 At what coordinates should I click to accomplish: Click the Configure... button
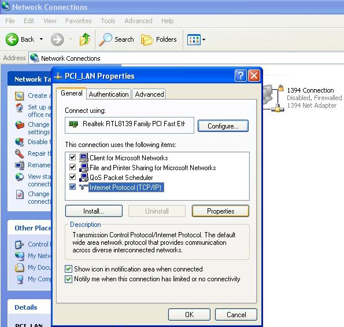(x=223, y=126)
